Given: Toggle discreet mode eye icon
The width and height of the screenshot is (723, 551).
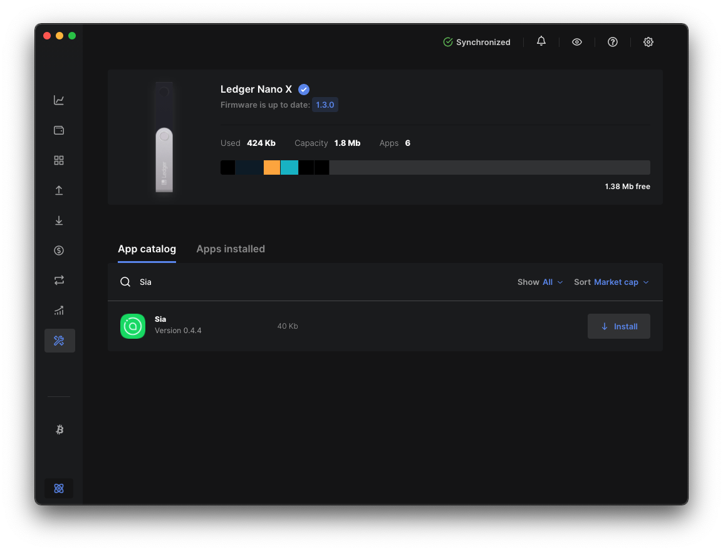Looking at the screenshot, I should [577, 42].
